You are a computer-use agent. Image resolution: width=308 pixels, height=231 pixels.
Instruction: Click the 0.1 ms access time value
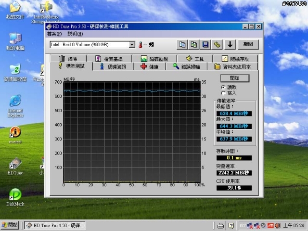click(234, 158)
